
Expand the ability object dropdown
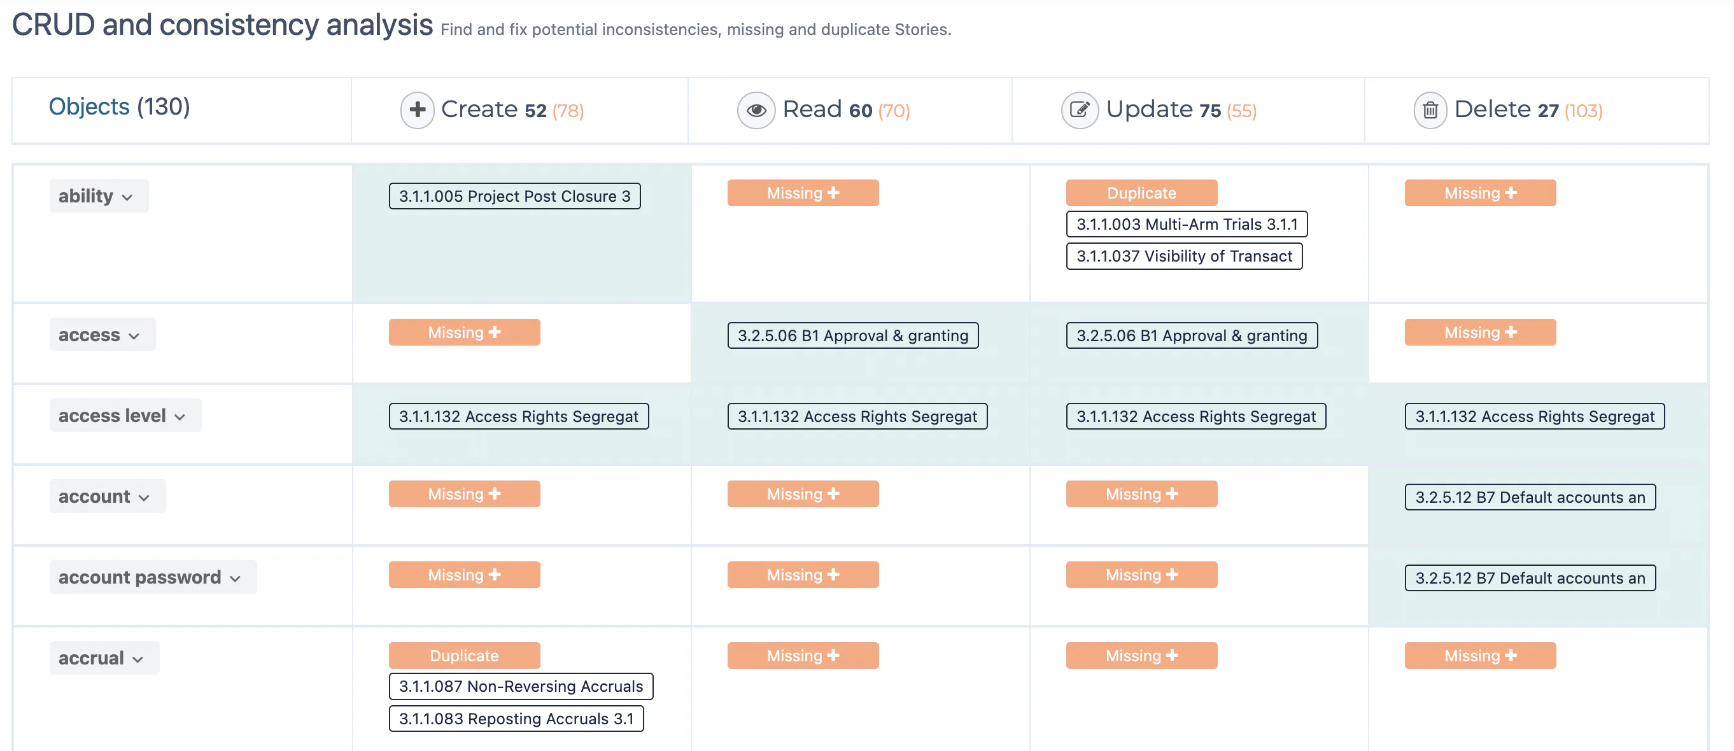point(98,196)
